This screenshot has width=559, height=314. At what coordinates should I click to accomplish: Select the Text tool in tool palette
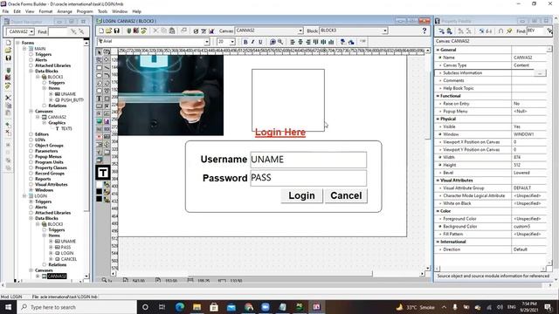click(99, 99)
